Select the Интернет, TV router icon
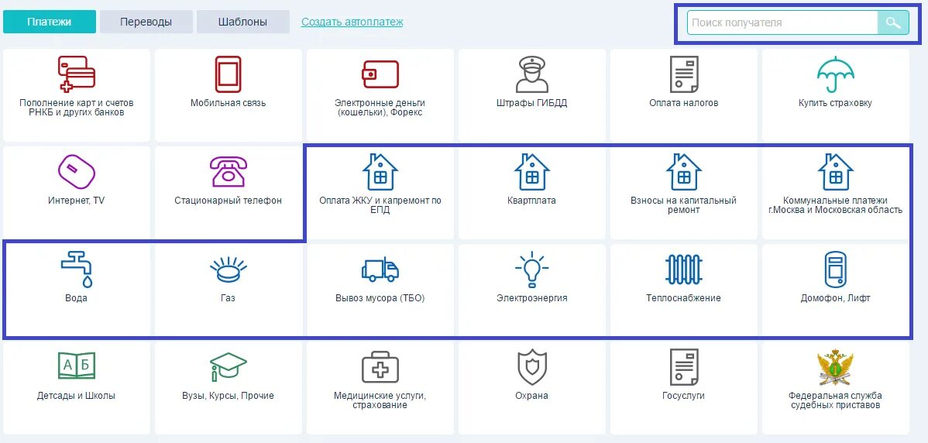 pos(77,171)
